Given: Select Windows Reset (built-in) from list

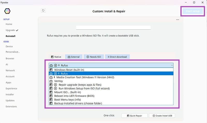Looking at the screenshot, I should [69, 70].
